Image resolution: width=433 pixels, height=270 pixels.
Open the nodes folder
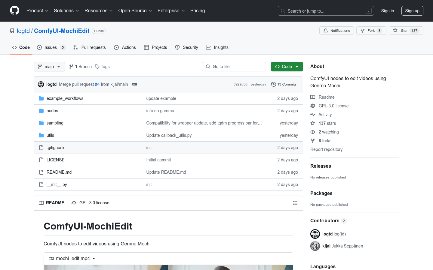tap(52, 111)
